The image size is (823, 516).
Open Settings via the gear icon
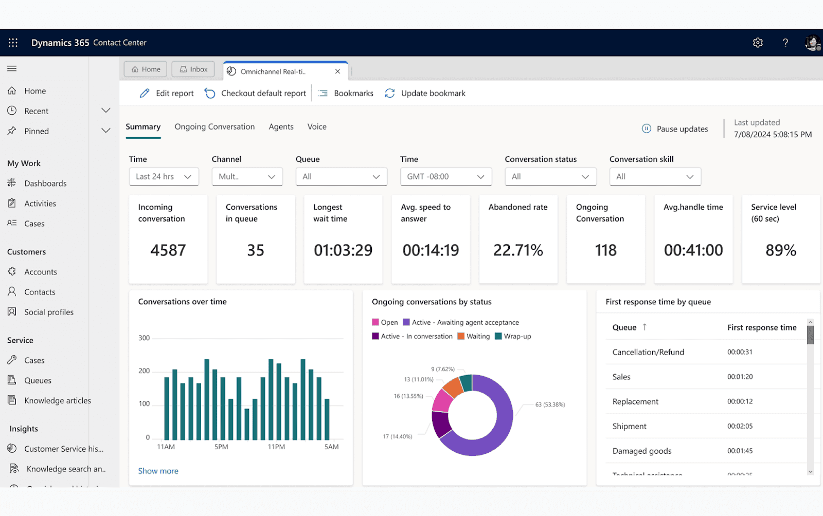click(758, 43)
